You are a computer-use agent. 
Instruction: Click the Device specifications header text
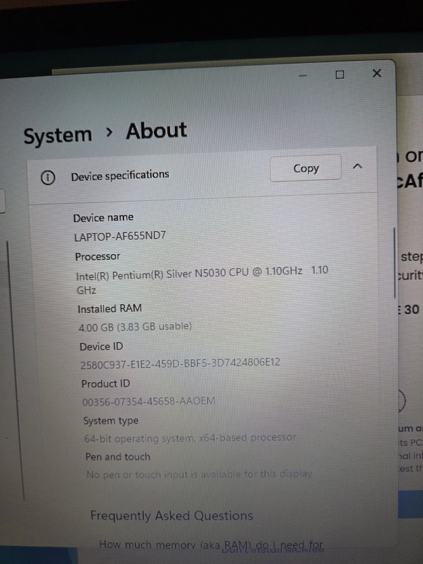click(x=120, y=175)
